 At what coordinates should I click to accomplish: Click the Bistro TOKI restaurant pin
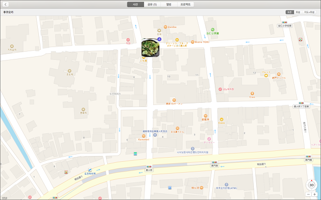pos(193,42)
